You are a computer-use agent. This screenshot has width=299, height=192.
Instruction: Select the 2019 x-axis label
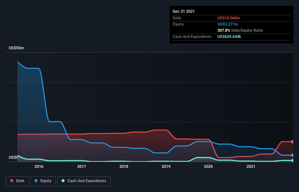coord(166,166)
